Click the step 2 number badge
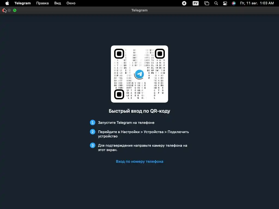Image resolution: width=279 pixels, height=209 pixels. [x=93, y=132]
